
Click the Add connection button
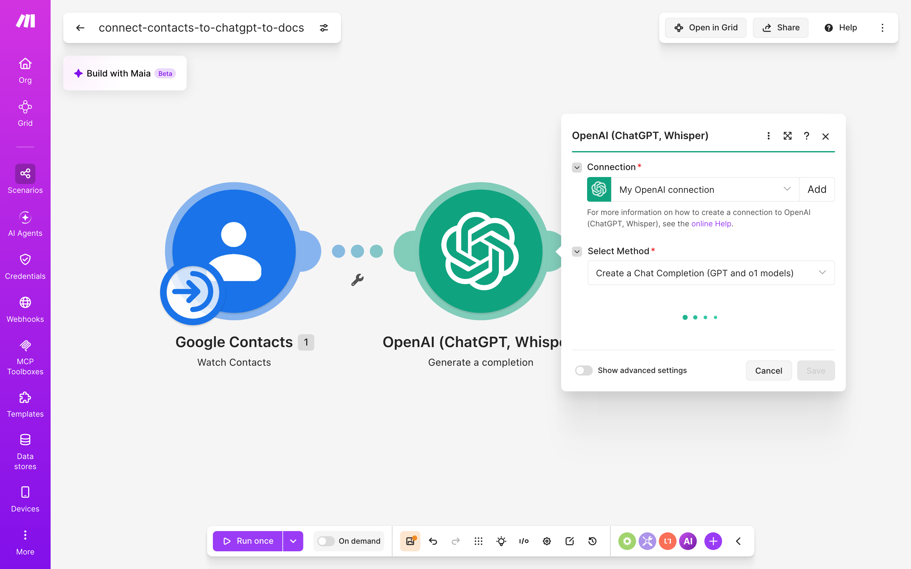coord(816,189)
